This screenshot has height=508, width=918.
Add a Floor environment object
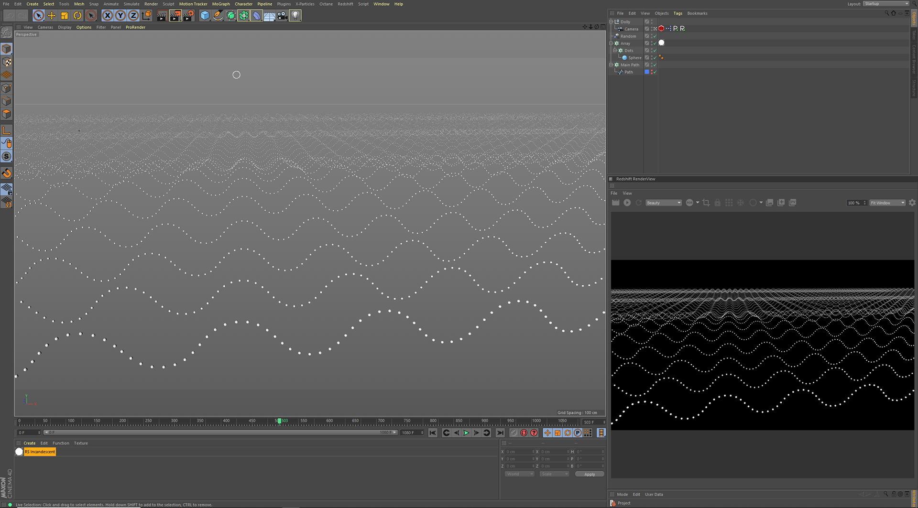(270, 16)
